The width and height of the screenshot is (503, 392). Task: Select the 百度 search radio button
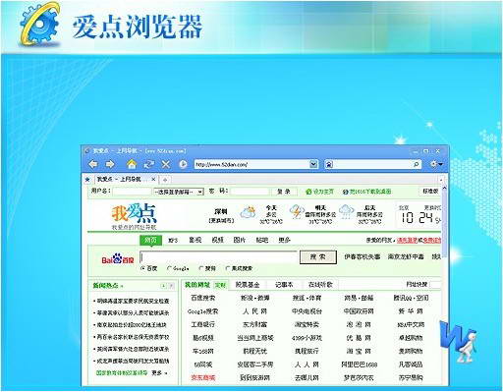pos(142,268)
